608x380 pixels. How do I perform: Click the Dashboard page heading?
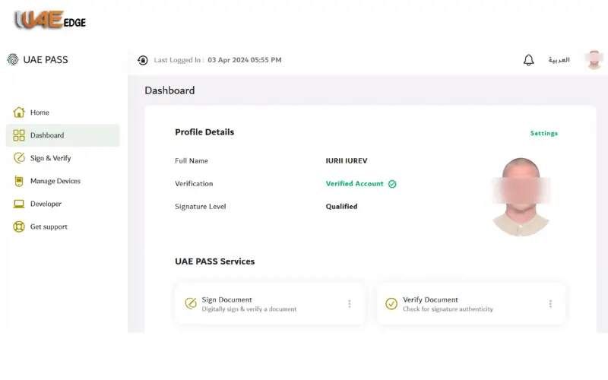point(169,90)
